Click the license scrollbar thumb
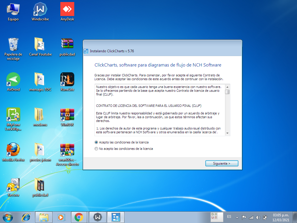Screen dimensions: 297x223 (x=227, y=92)
